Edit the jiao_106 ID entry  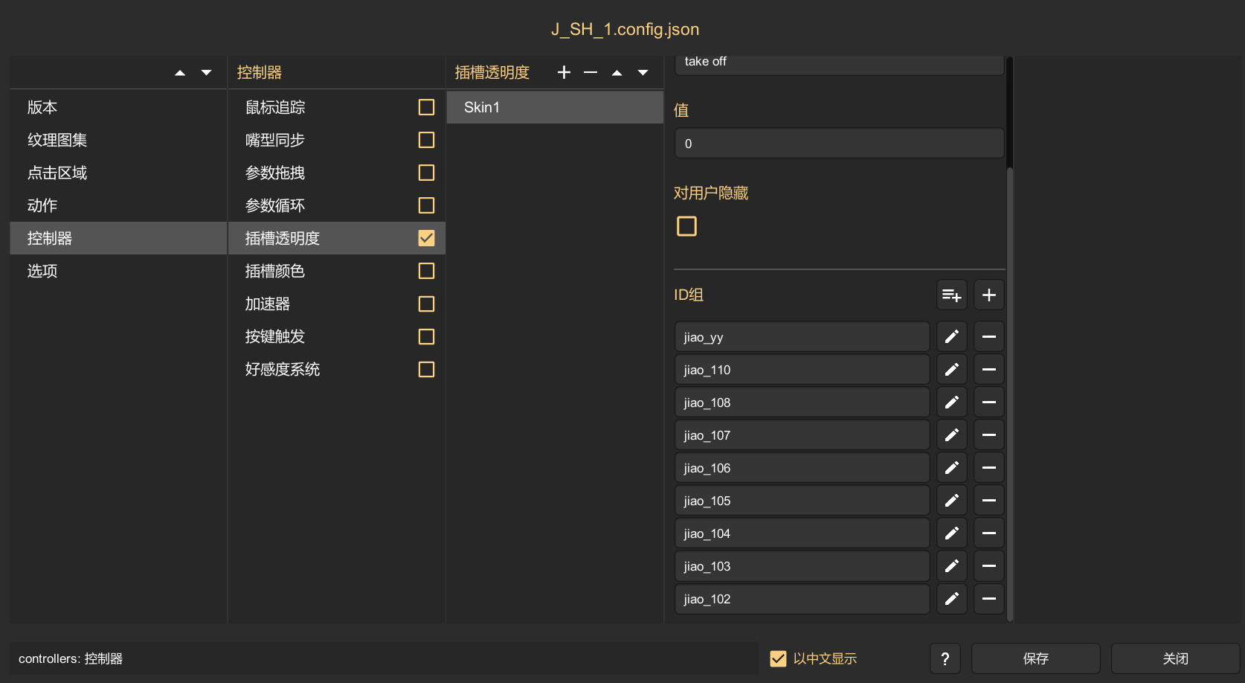952,468
